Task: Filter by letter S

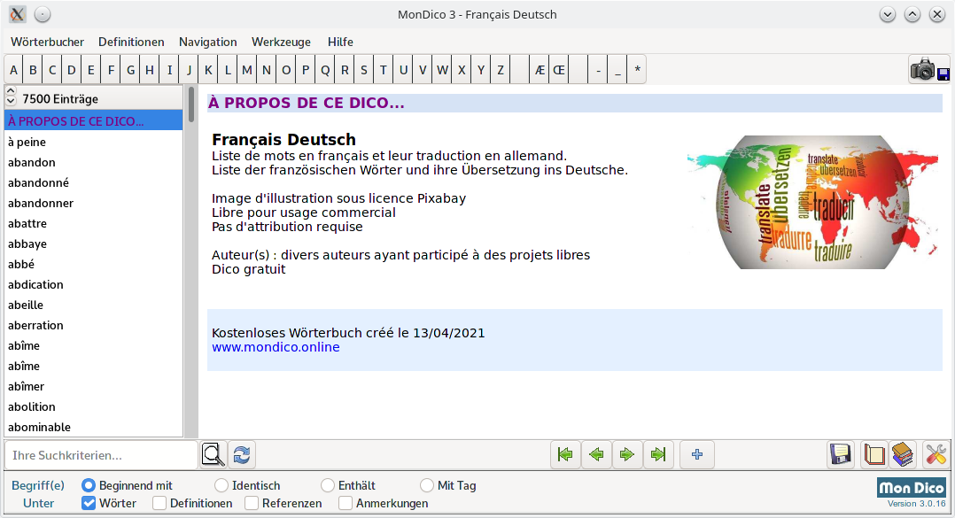Action: click(x=363, y=70)
